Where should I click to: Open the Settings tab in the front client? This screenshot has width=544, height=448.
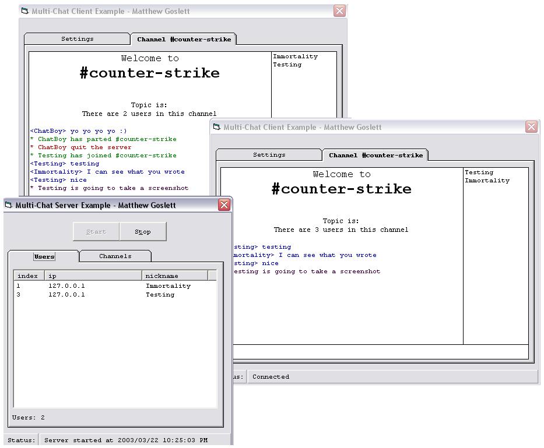[269, 155]
